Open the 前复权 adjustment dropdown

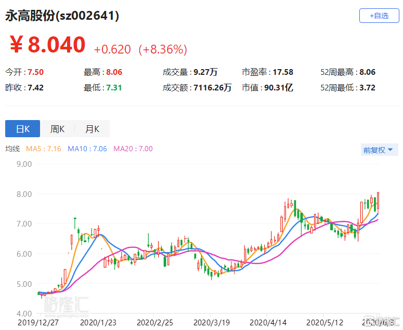tap(380, 150)
